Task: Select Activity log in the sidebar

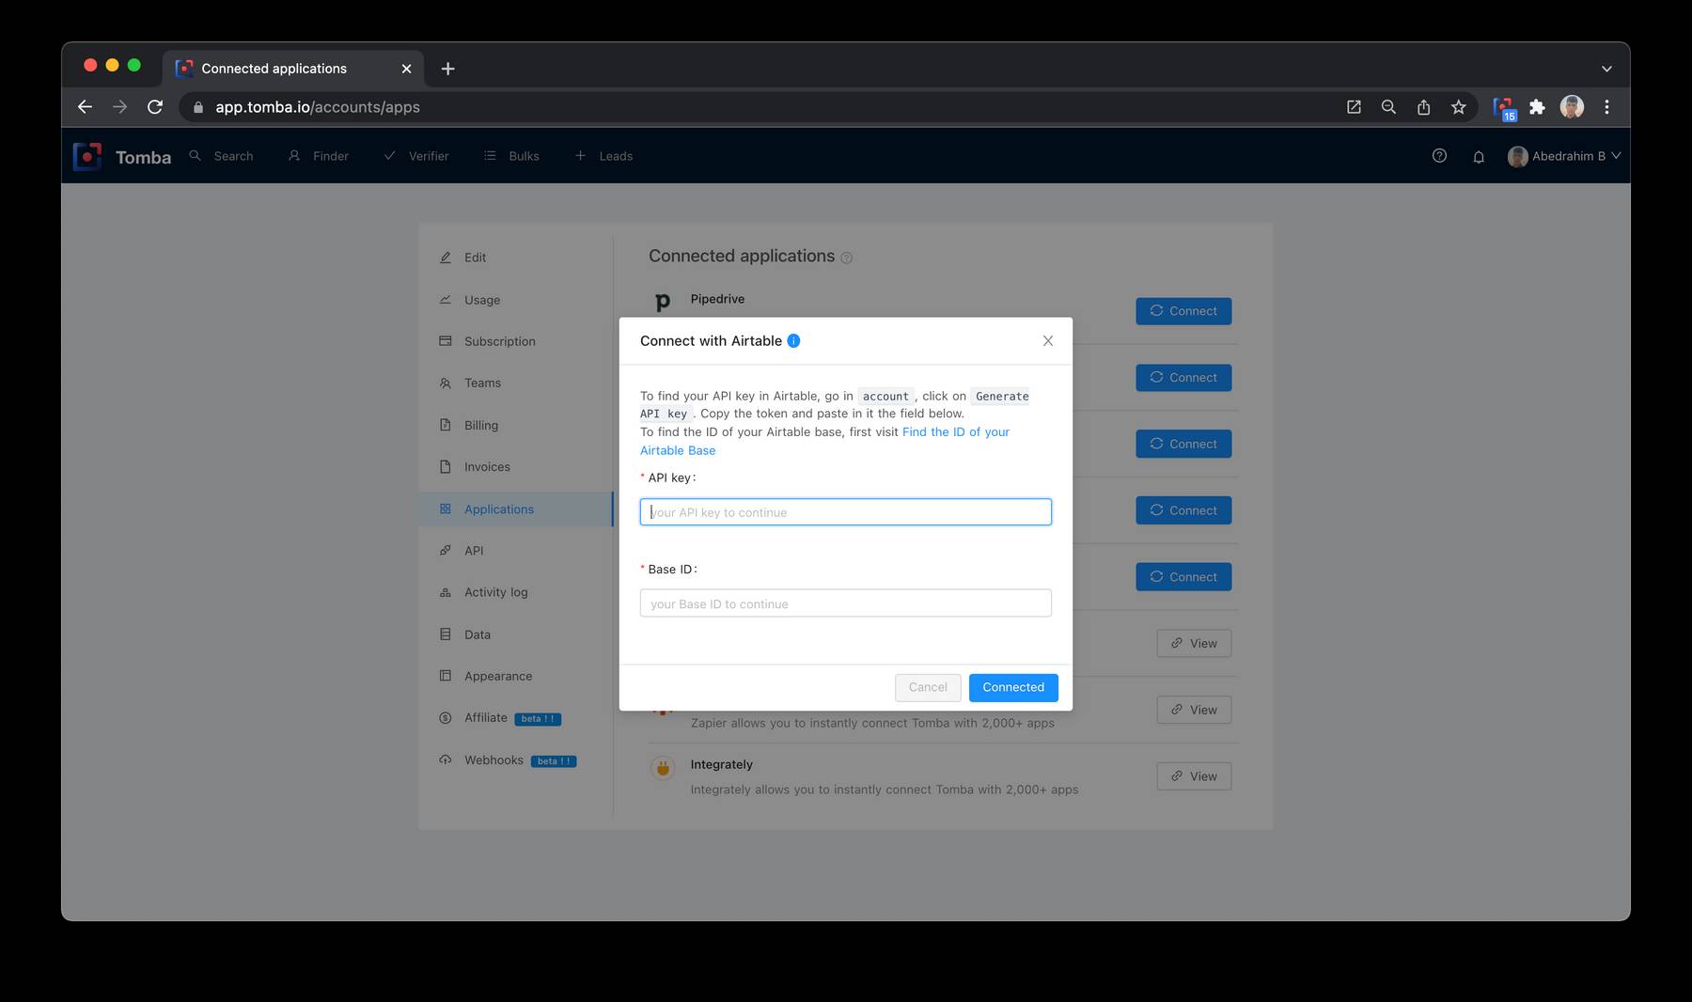Action: coord(516,592)
